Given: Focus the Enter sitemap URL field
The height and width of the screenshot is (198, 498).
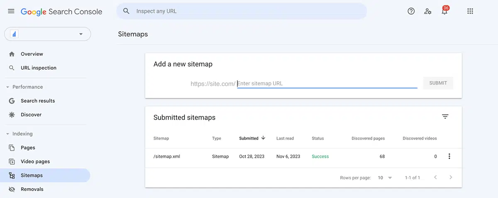Looking at the screenshot, I should 327,83.
